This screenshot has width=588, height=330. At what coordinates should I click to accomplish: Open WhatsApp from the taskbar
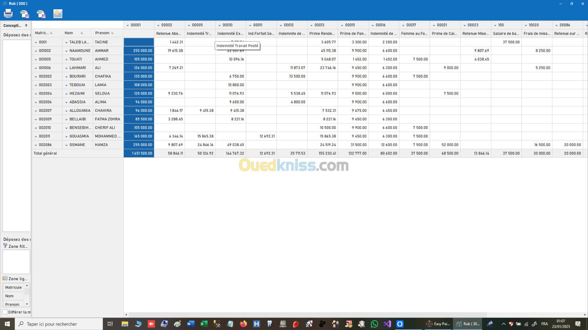(x=374, y=324)
